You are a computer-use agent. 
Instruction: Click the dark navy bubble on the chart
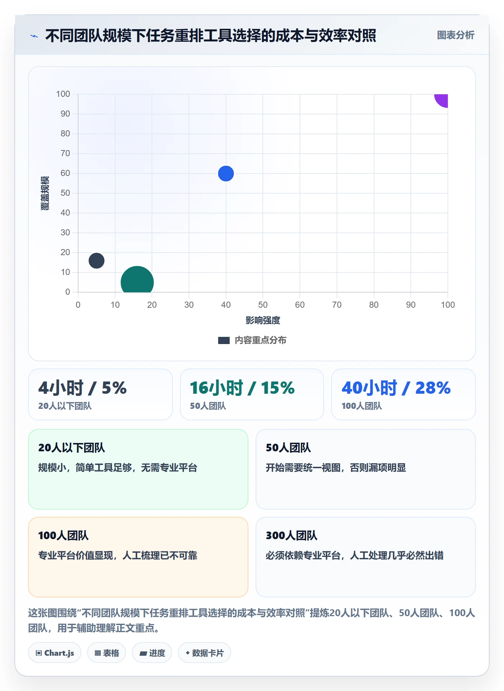pyautogui.click(x=96, y=261)
